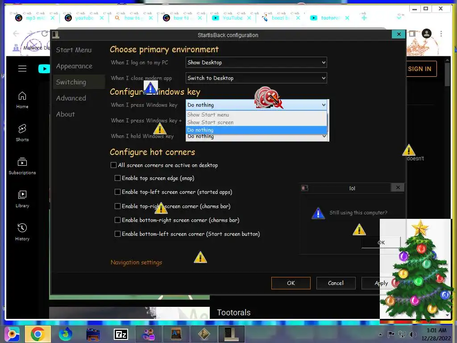Open the diamond picture taskbar app
Image resolution: width=457 pixels, height=343 pixels.
pyautogui.click(x=204, y=334)
